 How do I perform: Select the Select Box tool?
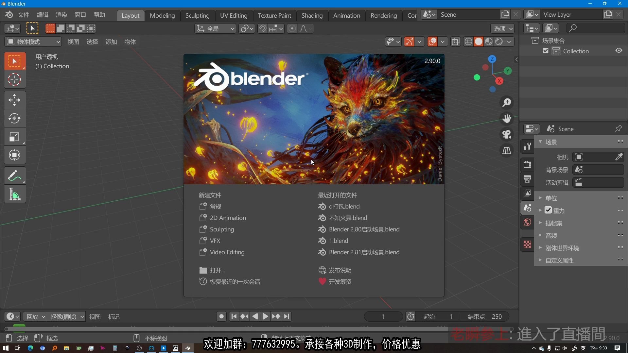15,61
